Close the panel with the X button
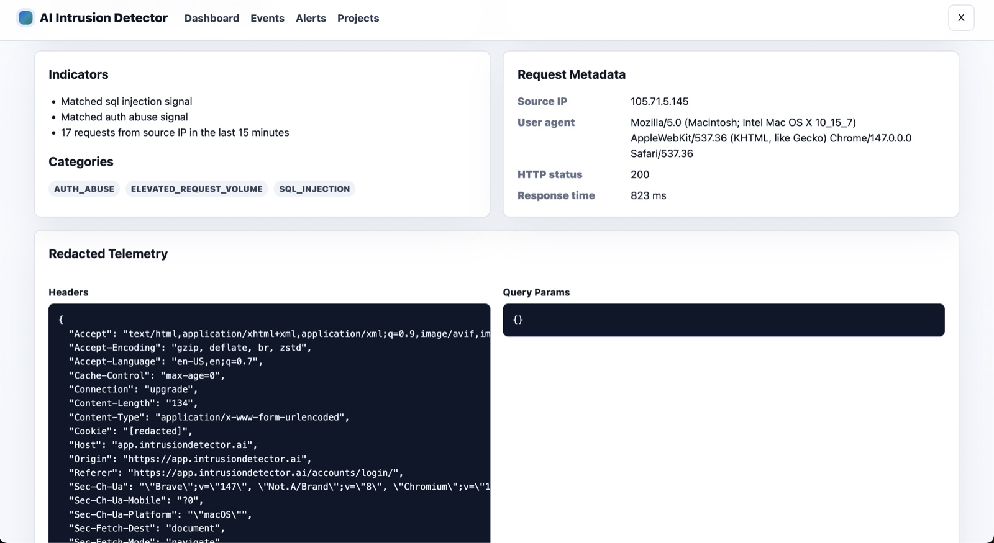 tap(961, 17)
